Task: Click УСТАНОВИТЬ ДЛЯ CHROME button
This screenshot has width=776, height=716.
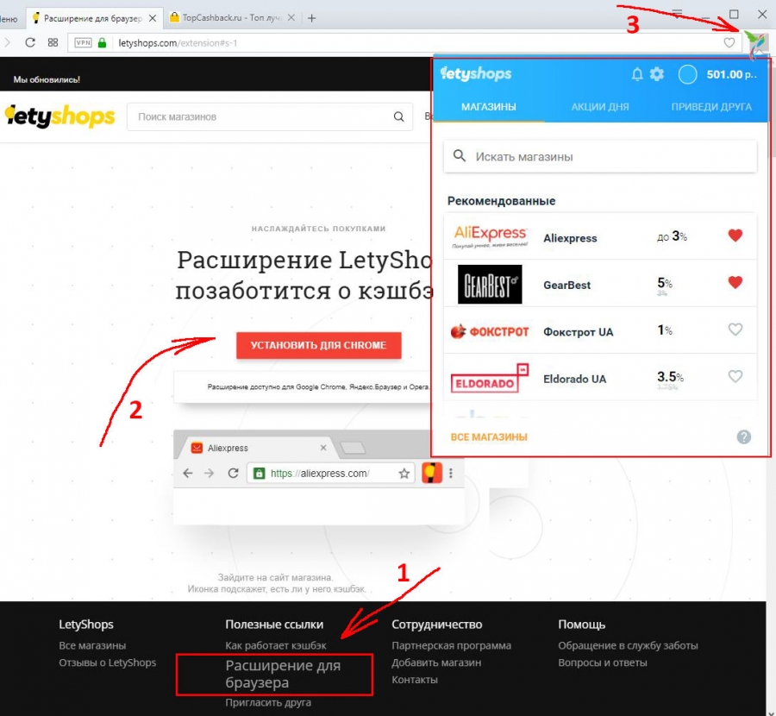Action: (318, 345)
